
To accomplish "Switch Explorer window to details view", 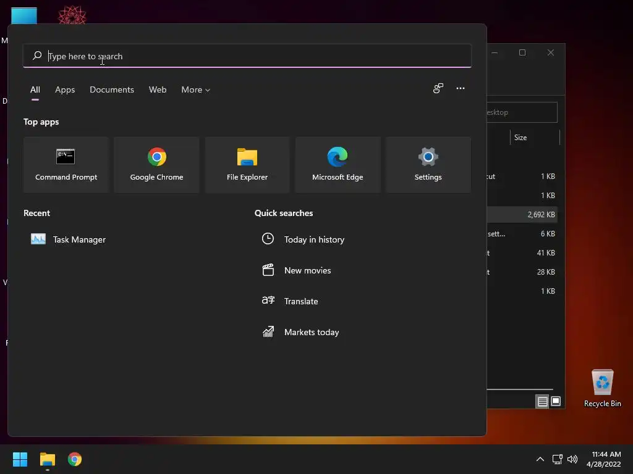I will (542, 401).
